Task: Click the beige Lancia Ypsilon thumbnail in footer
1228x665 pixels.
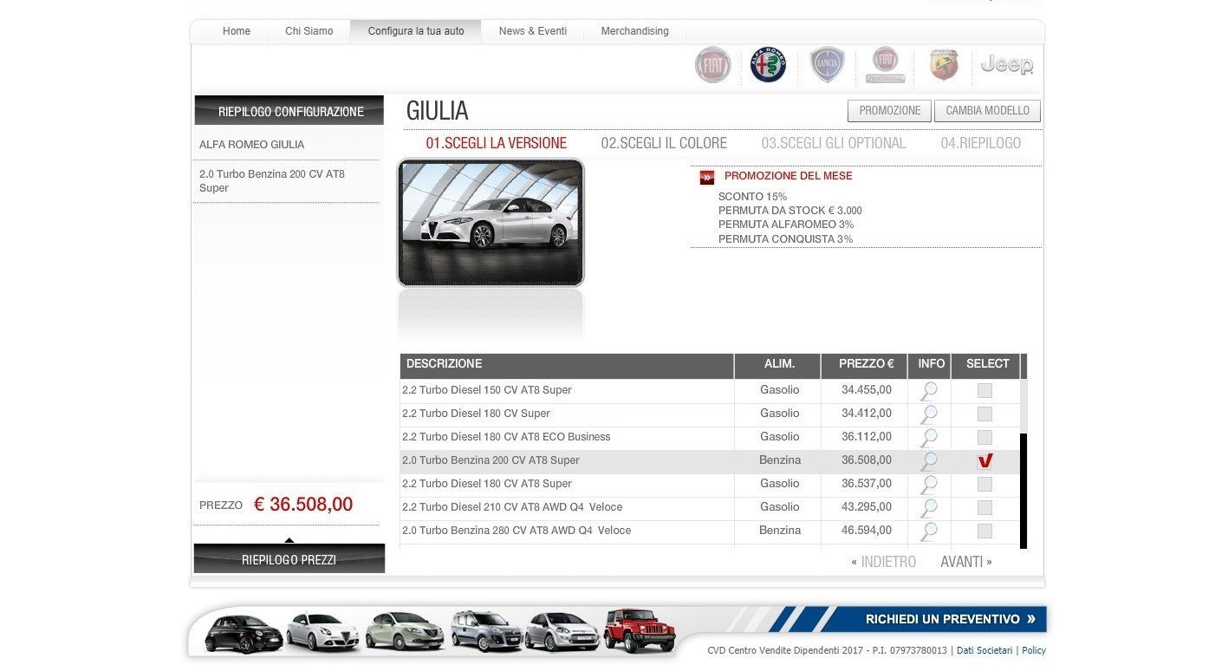Action: click(405, 631)
